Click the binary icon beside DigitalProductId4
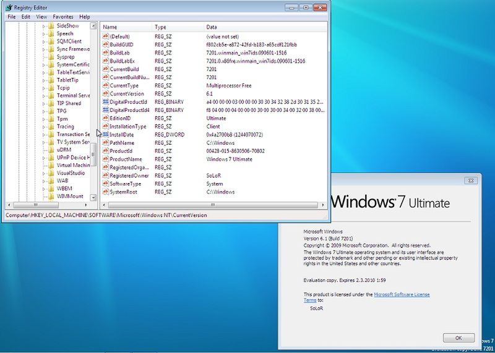This screenshot has width=495, height=353. tap(105, 110)
